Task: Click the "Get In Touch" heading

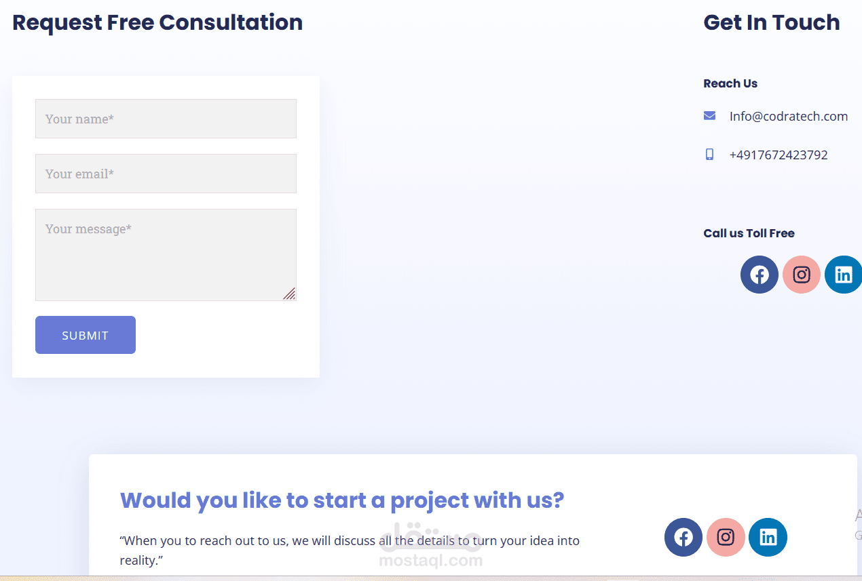Action: click(x=771, y=22)
